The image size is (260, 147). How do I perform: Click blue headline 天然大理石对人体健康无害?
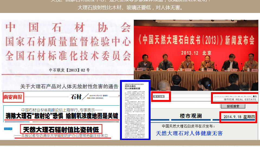click(189, 133)
